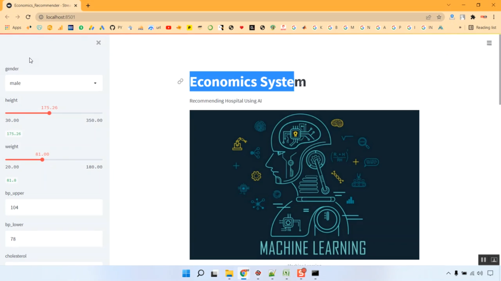Pause the screen recording
The width and height of the screenshot is (501, 281).
point(483,260)
